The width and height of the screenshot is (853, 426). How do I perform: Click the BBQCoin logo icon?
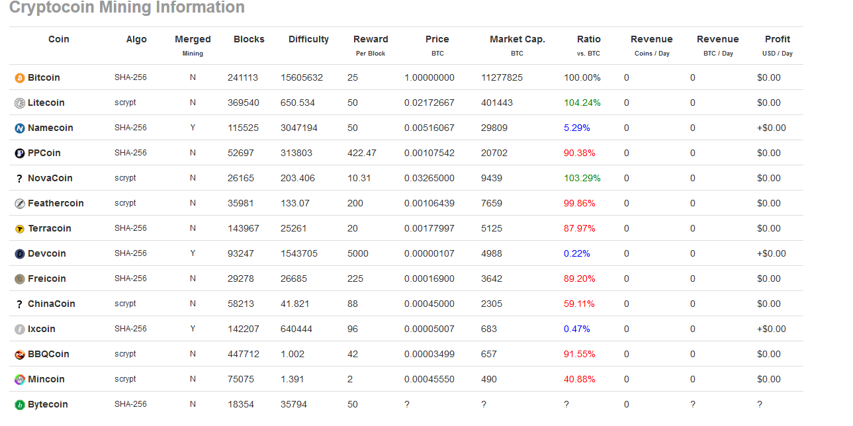pos(20,355)
